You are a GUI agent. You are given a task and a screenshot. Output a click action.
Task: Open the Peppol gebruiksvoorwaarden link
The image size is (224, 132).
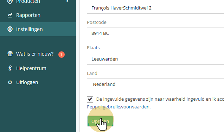[x=119, y=107]
